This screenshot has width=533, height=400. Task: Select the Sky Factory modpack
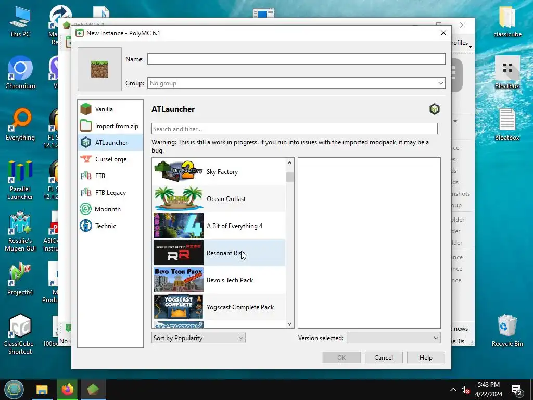point(219,172)
